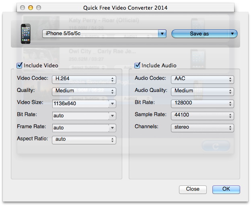Open audio Bit Rate 128000 popup
Screen dimensions: 251x206
202,104
